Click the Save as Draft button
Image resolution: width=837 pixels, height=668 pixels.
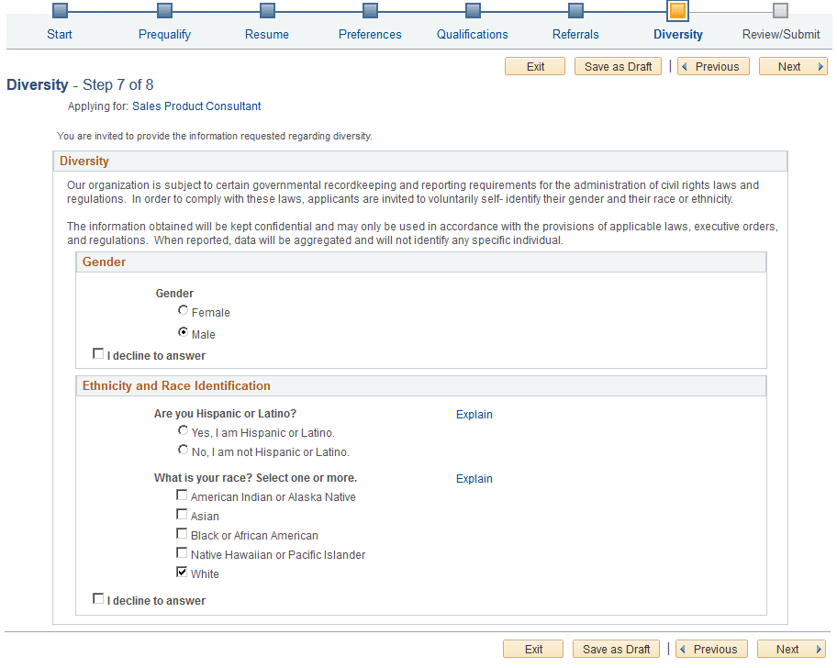[x=618, y=66]
